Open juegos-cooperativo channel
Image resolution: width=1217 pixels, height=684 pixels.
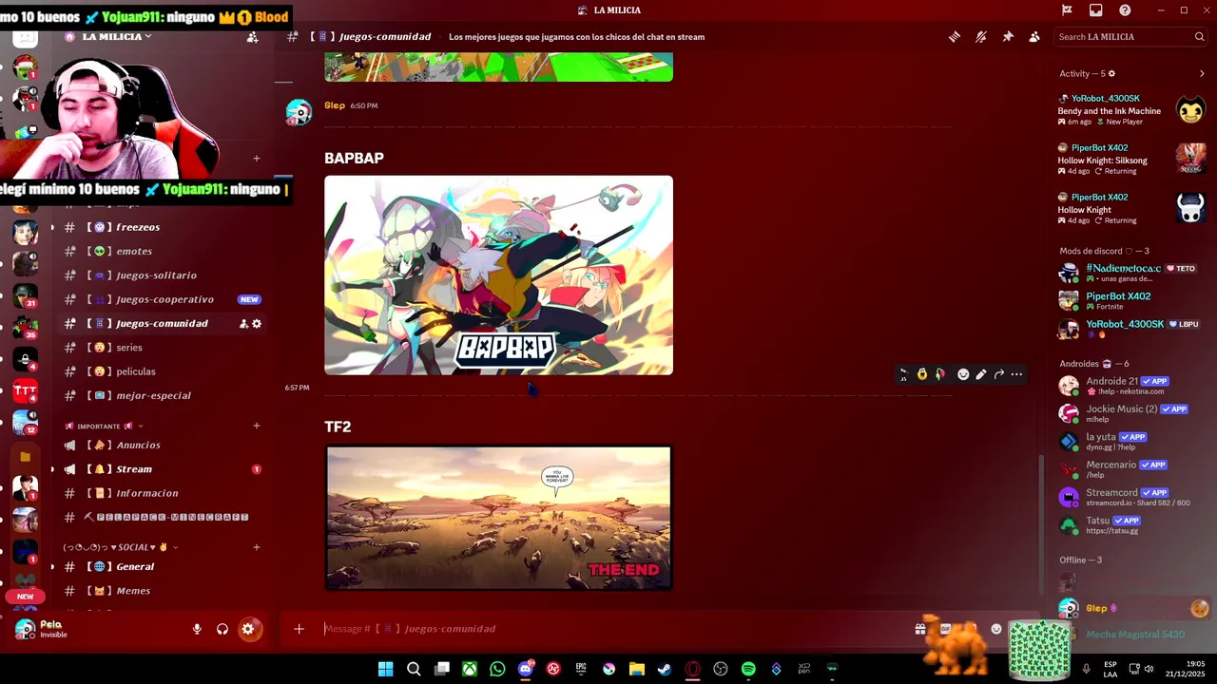click(x=162, y=299)
